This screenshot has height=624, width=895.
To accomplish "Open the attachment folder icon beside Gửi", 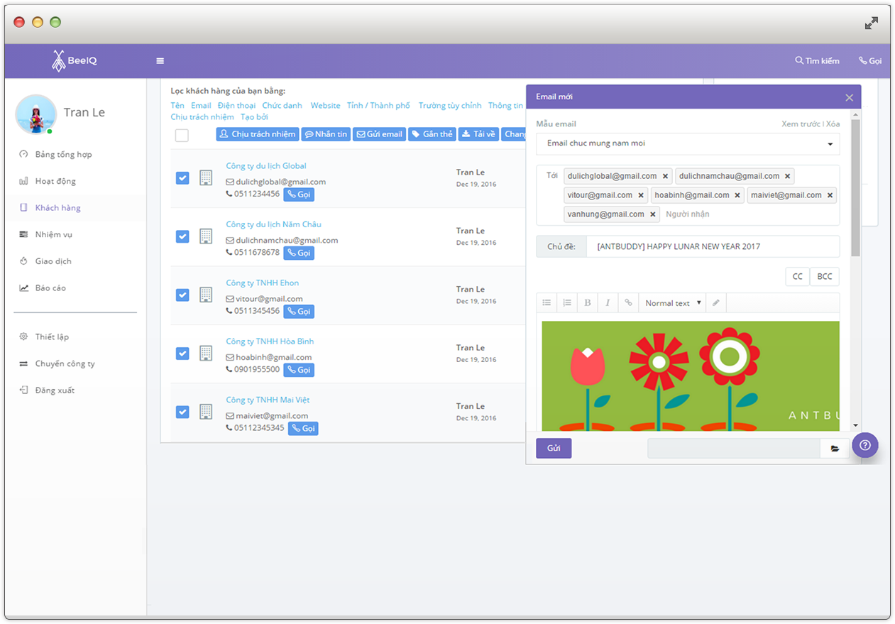I will click(835, 449).
